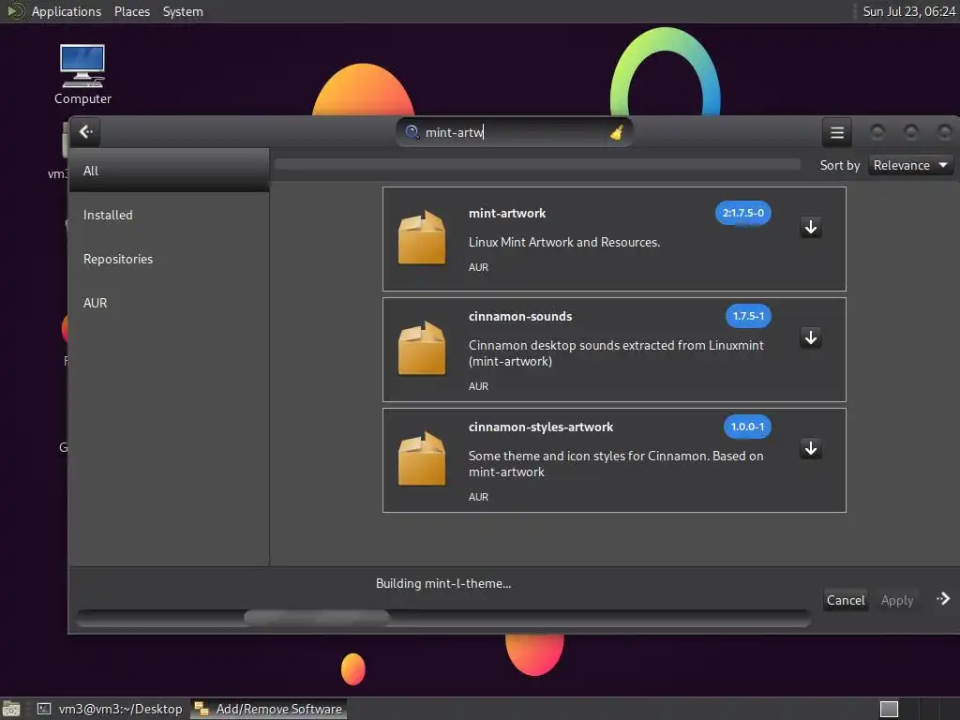The height and width of the screenshot is (720, 960).
Task: Click the show desktop icon in the bottom panel
Action: click(x=11, y=709)
